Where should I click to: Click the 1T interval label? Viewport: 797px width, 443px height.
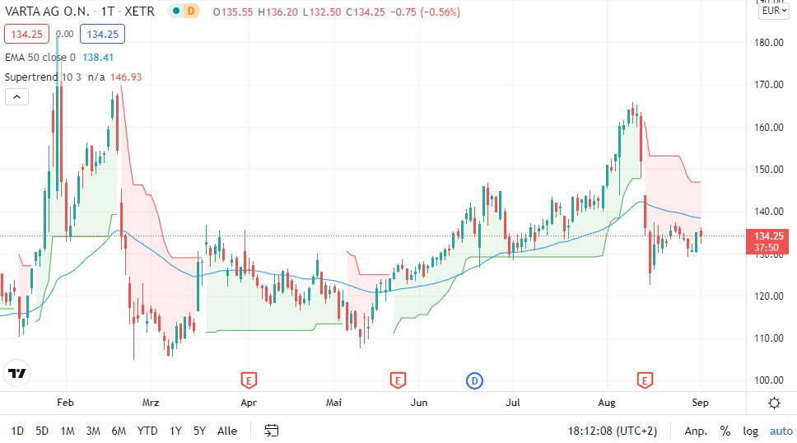108,12
